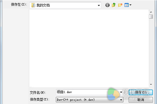
Task: Click the file list scroll up arrow
Action: tap(151, 12)
